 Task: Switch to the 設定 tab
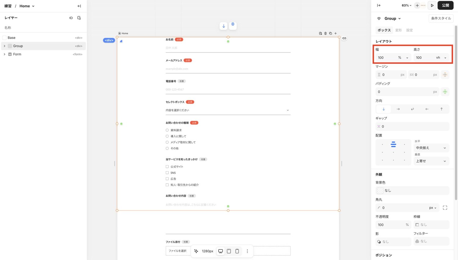409,30
